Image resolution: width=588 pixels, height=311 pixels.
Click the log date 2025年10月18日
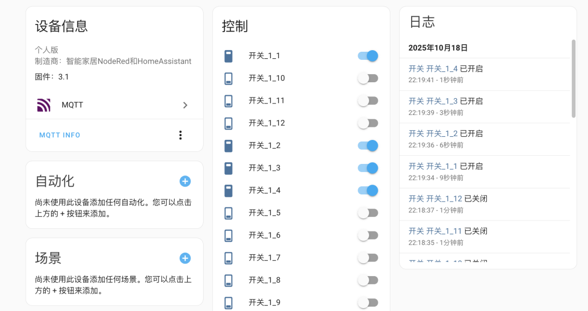pos(438,48)
